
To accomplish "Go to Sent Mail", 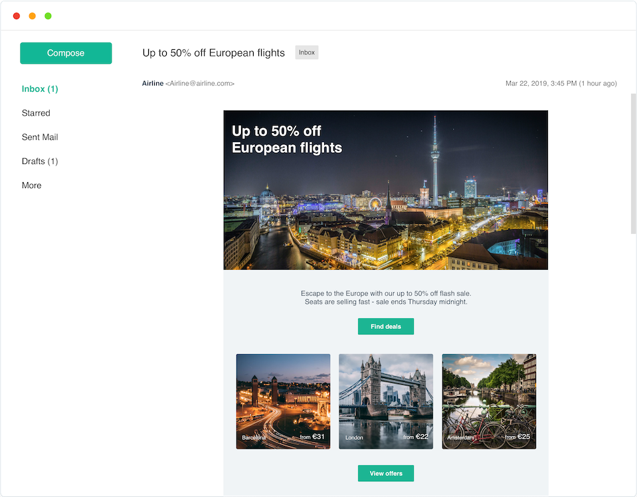I will tap(40, 137).
